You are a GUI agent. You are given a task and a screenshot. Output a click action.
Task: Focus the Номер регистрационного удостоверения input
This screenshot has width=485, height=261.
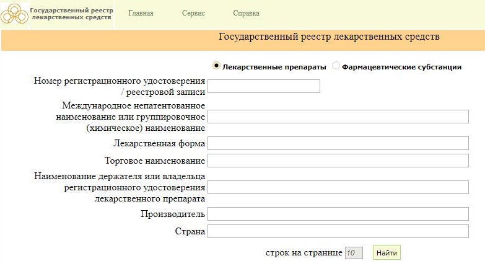pos(264,86)
